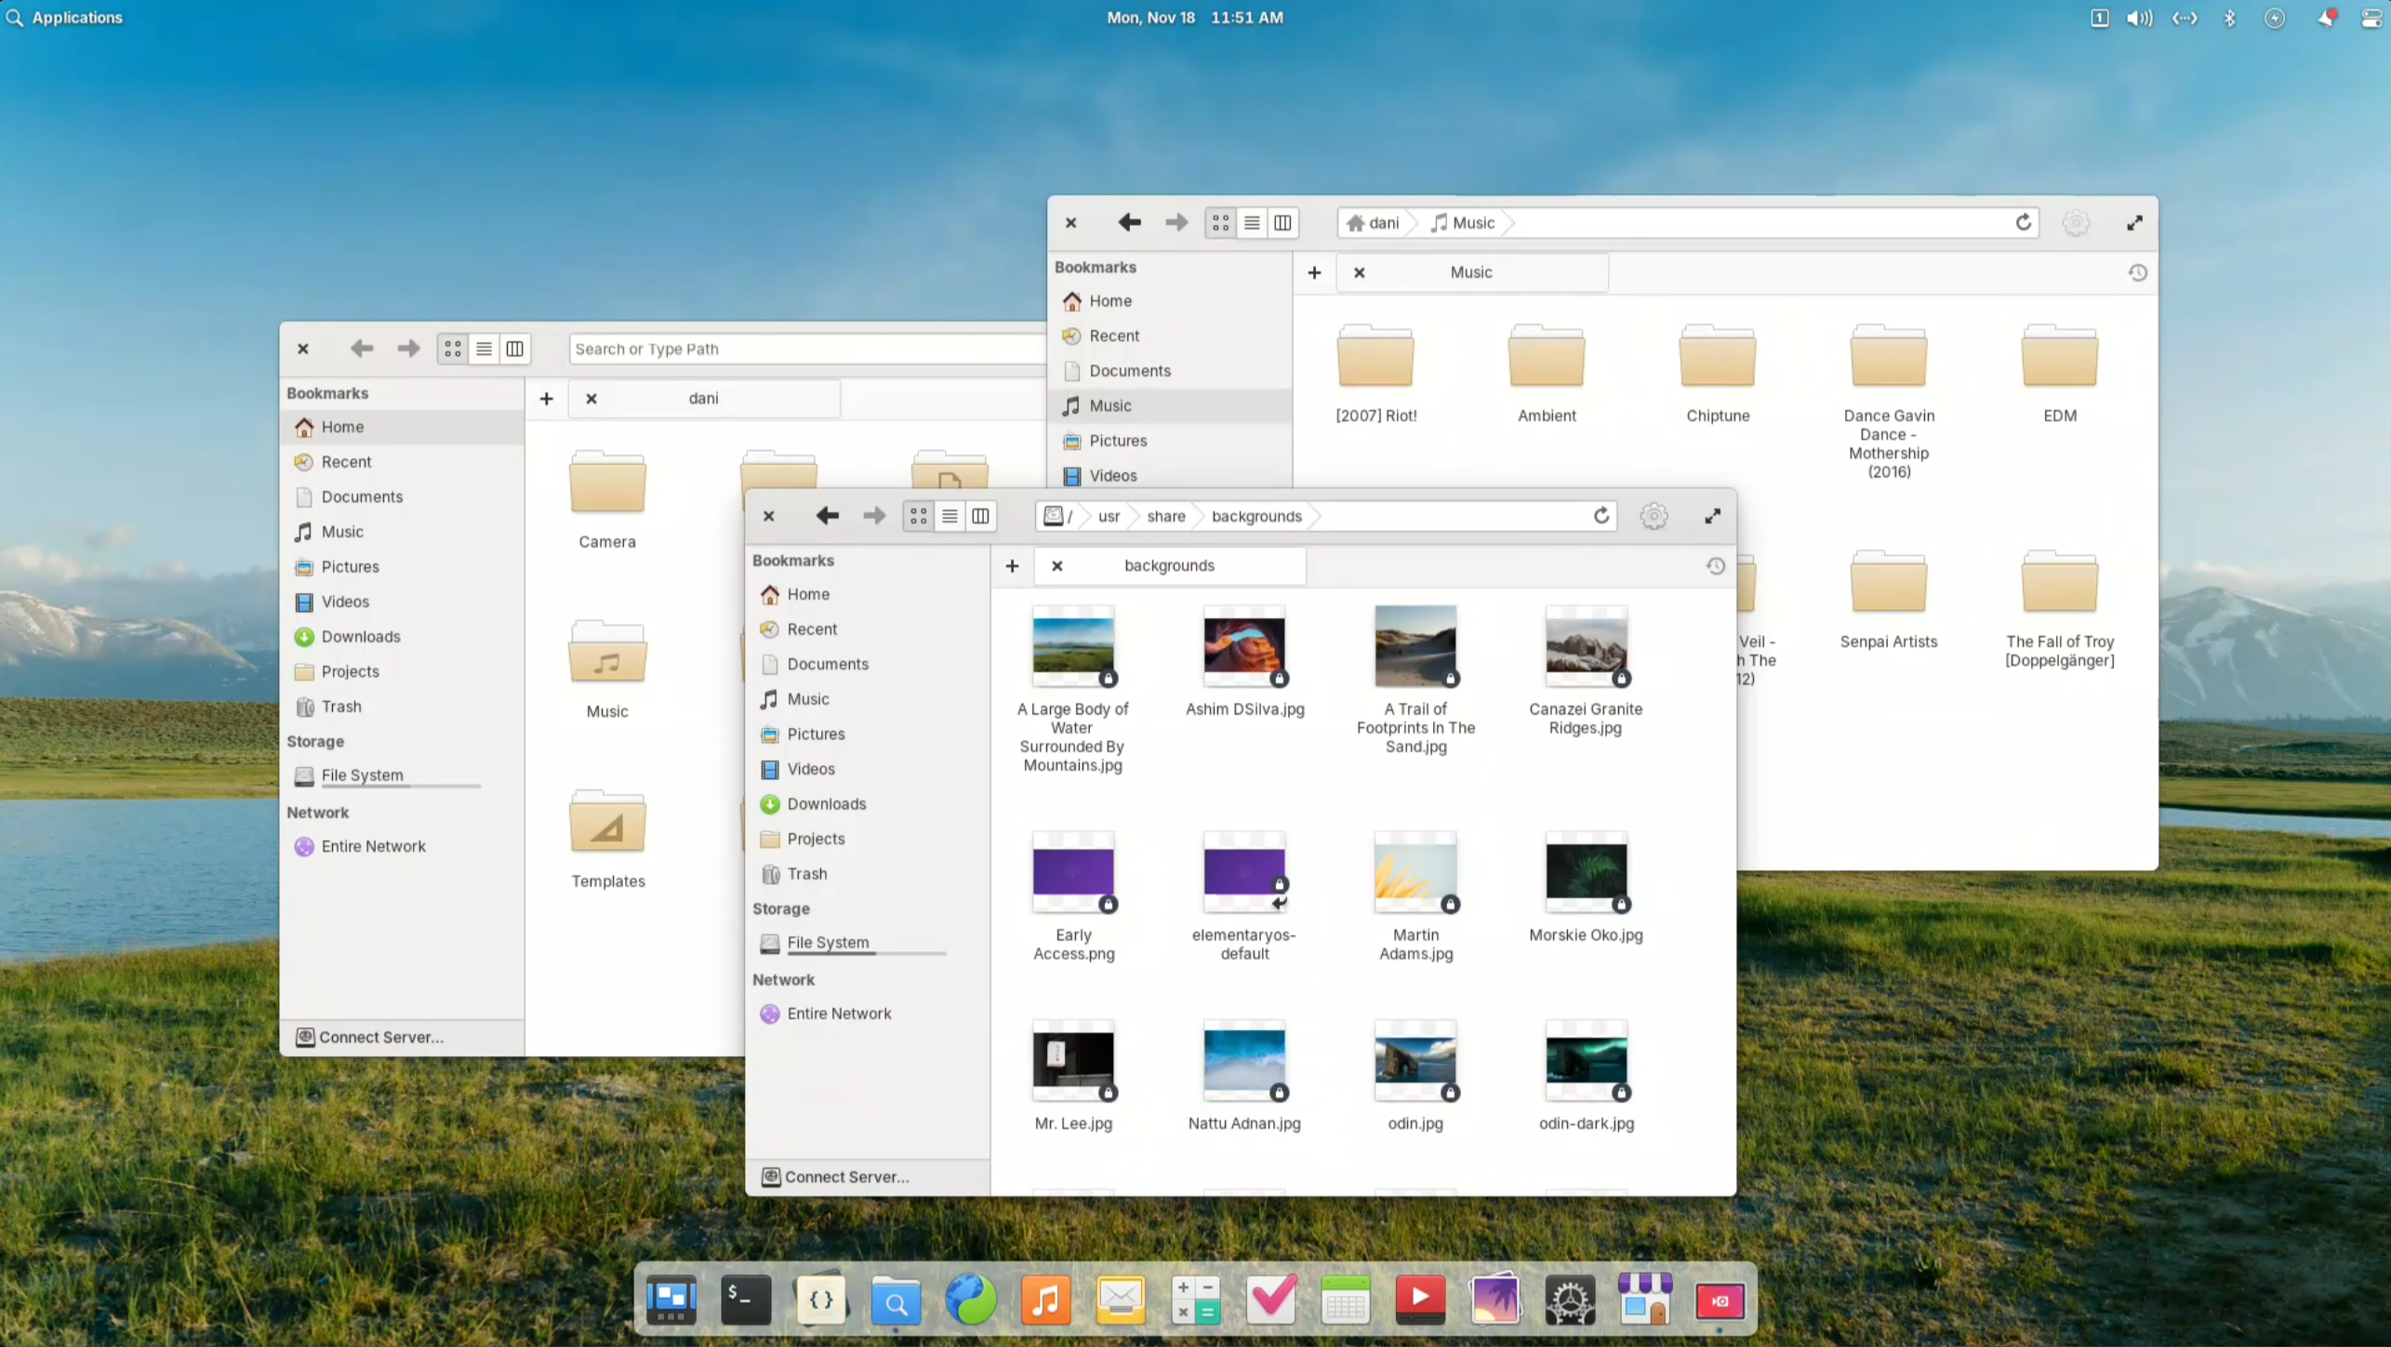Go back in backgrounds window

[827, 516]
